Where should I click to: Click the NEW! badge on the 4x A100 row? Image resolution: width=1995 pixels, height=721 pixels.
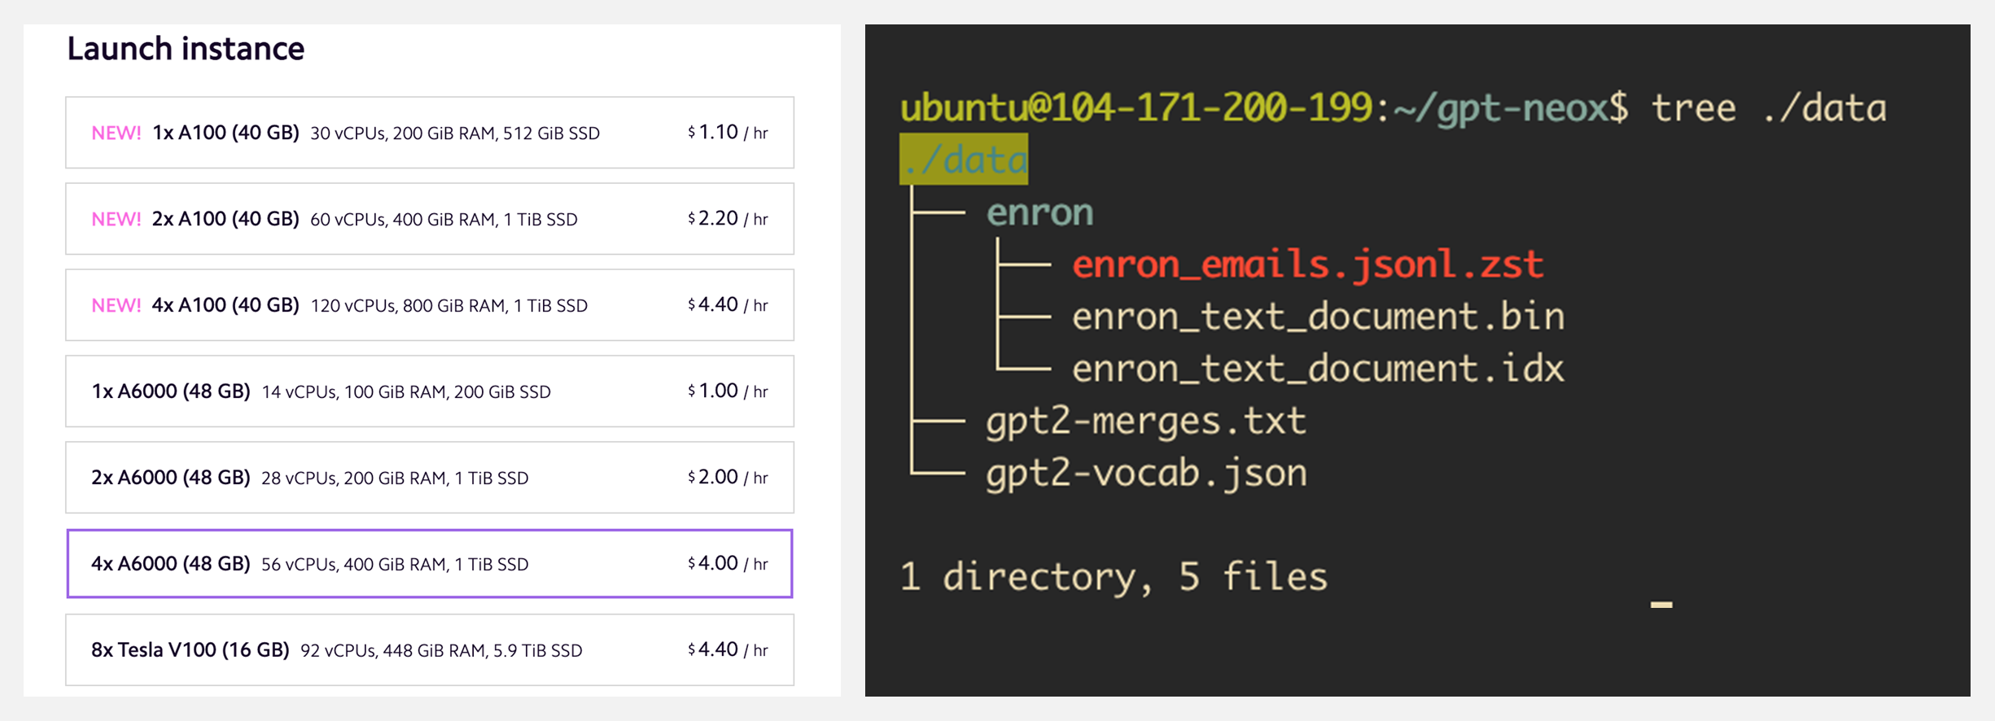(116, 306)
